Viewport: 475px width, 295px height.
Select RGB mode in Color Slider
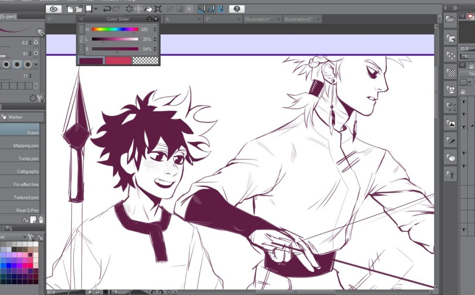coord(81,29)
